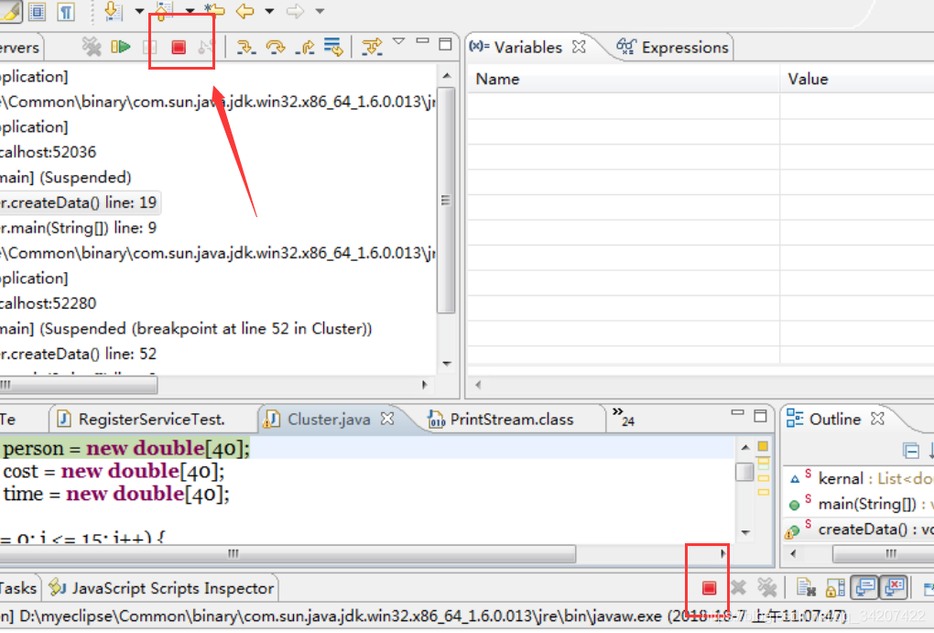Maximize the editor area
This screenshot has height=633, width=934.
click(x=760, y=416)
